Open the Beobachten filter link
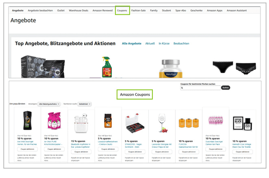This screenshot has height=178, width=269. [x=181, y=43]
